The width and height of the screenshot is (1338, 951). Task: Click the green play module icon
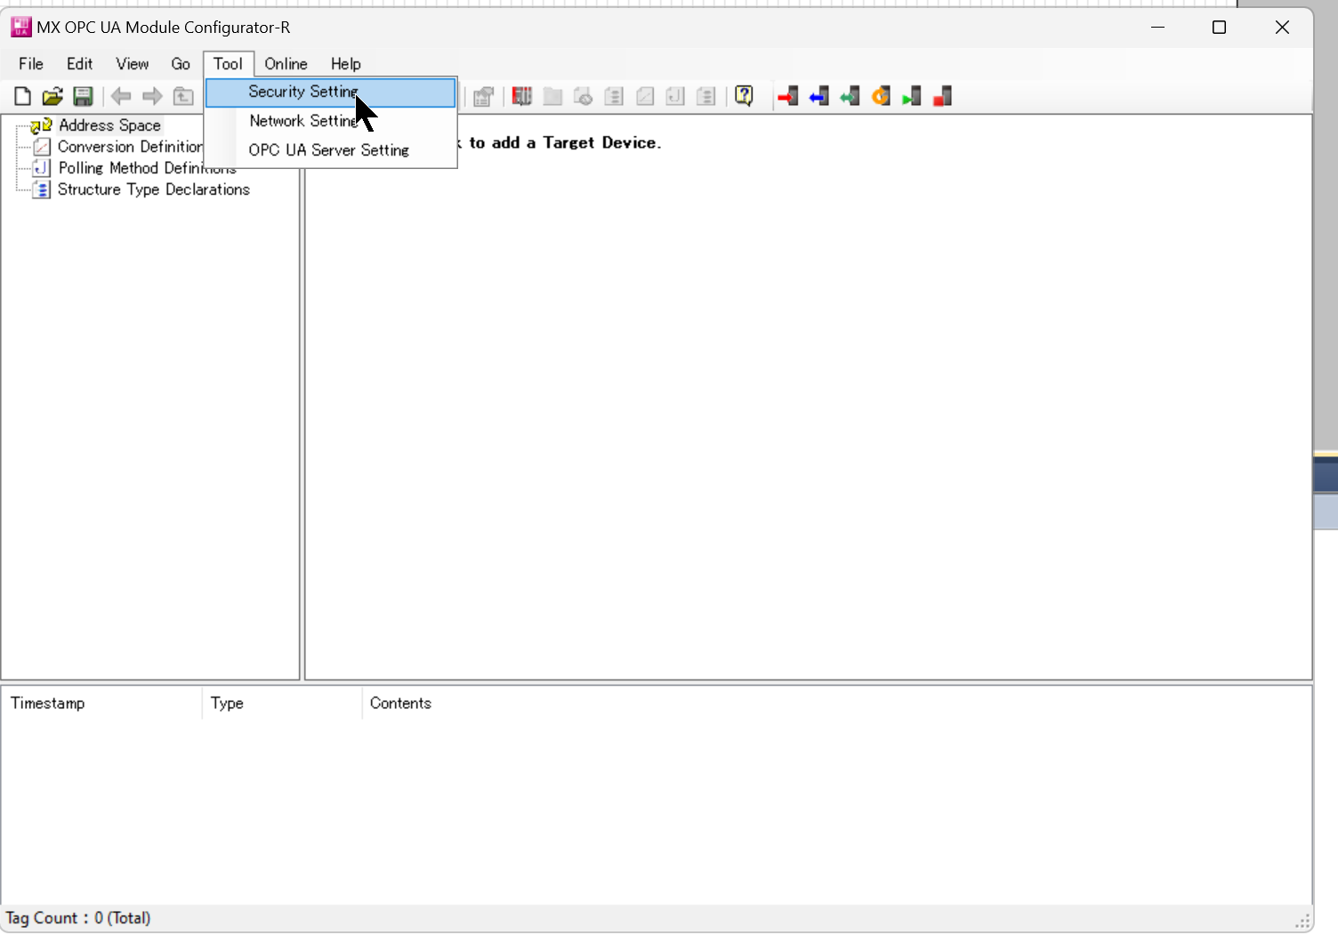pos(911,96)
